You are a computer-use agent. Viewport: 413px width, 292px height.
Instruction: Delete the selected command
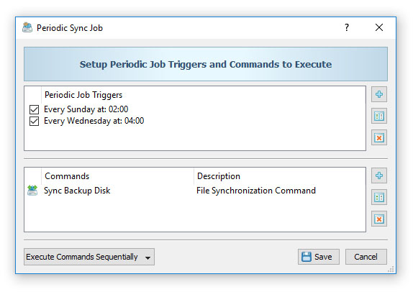[379, 219]
